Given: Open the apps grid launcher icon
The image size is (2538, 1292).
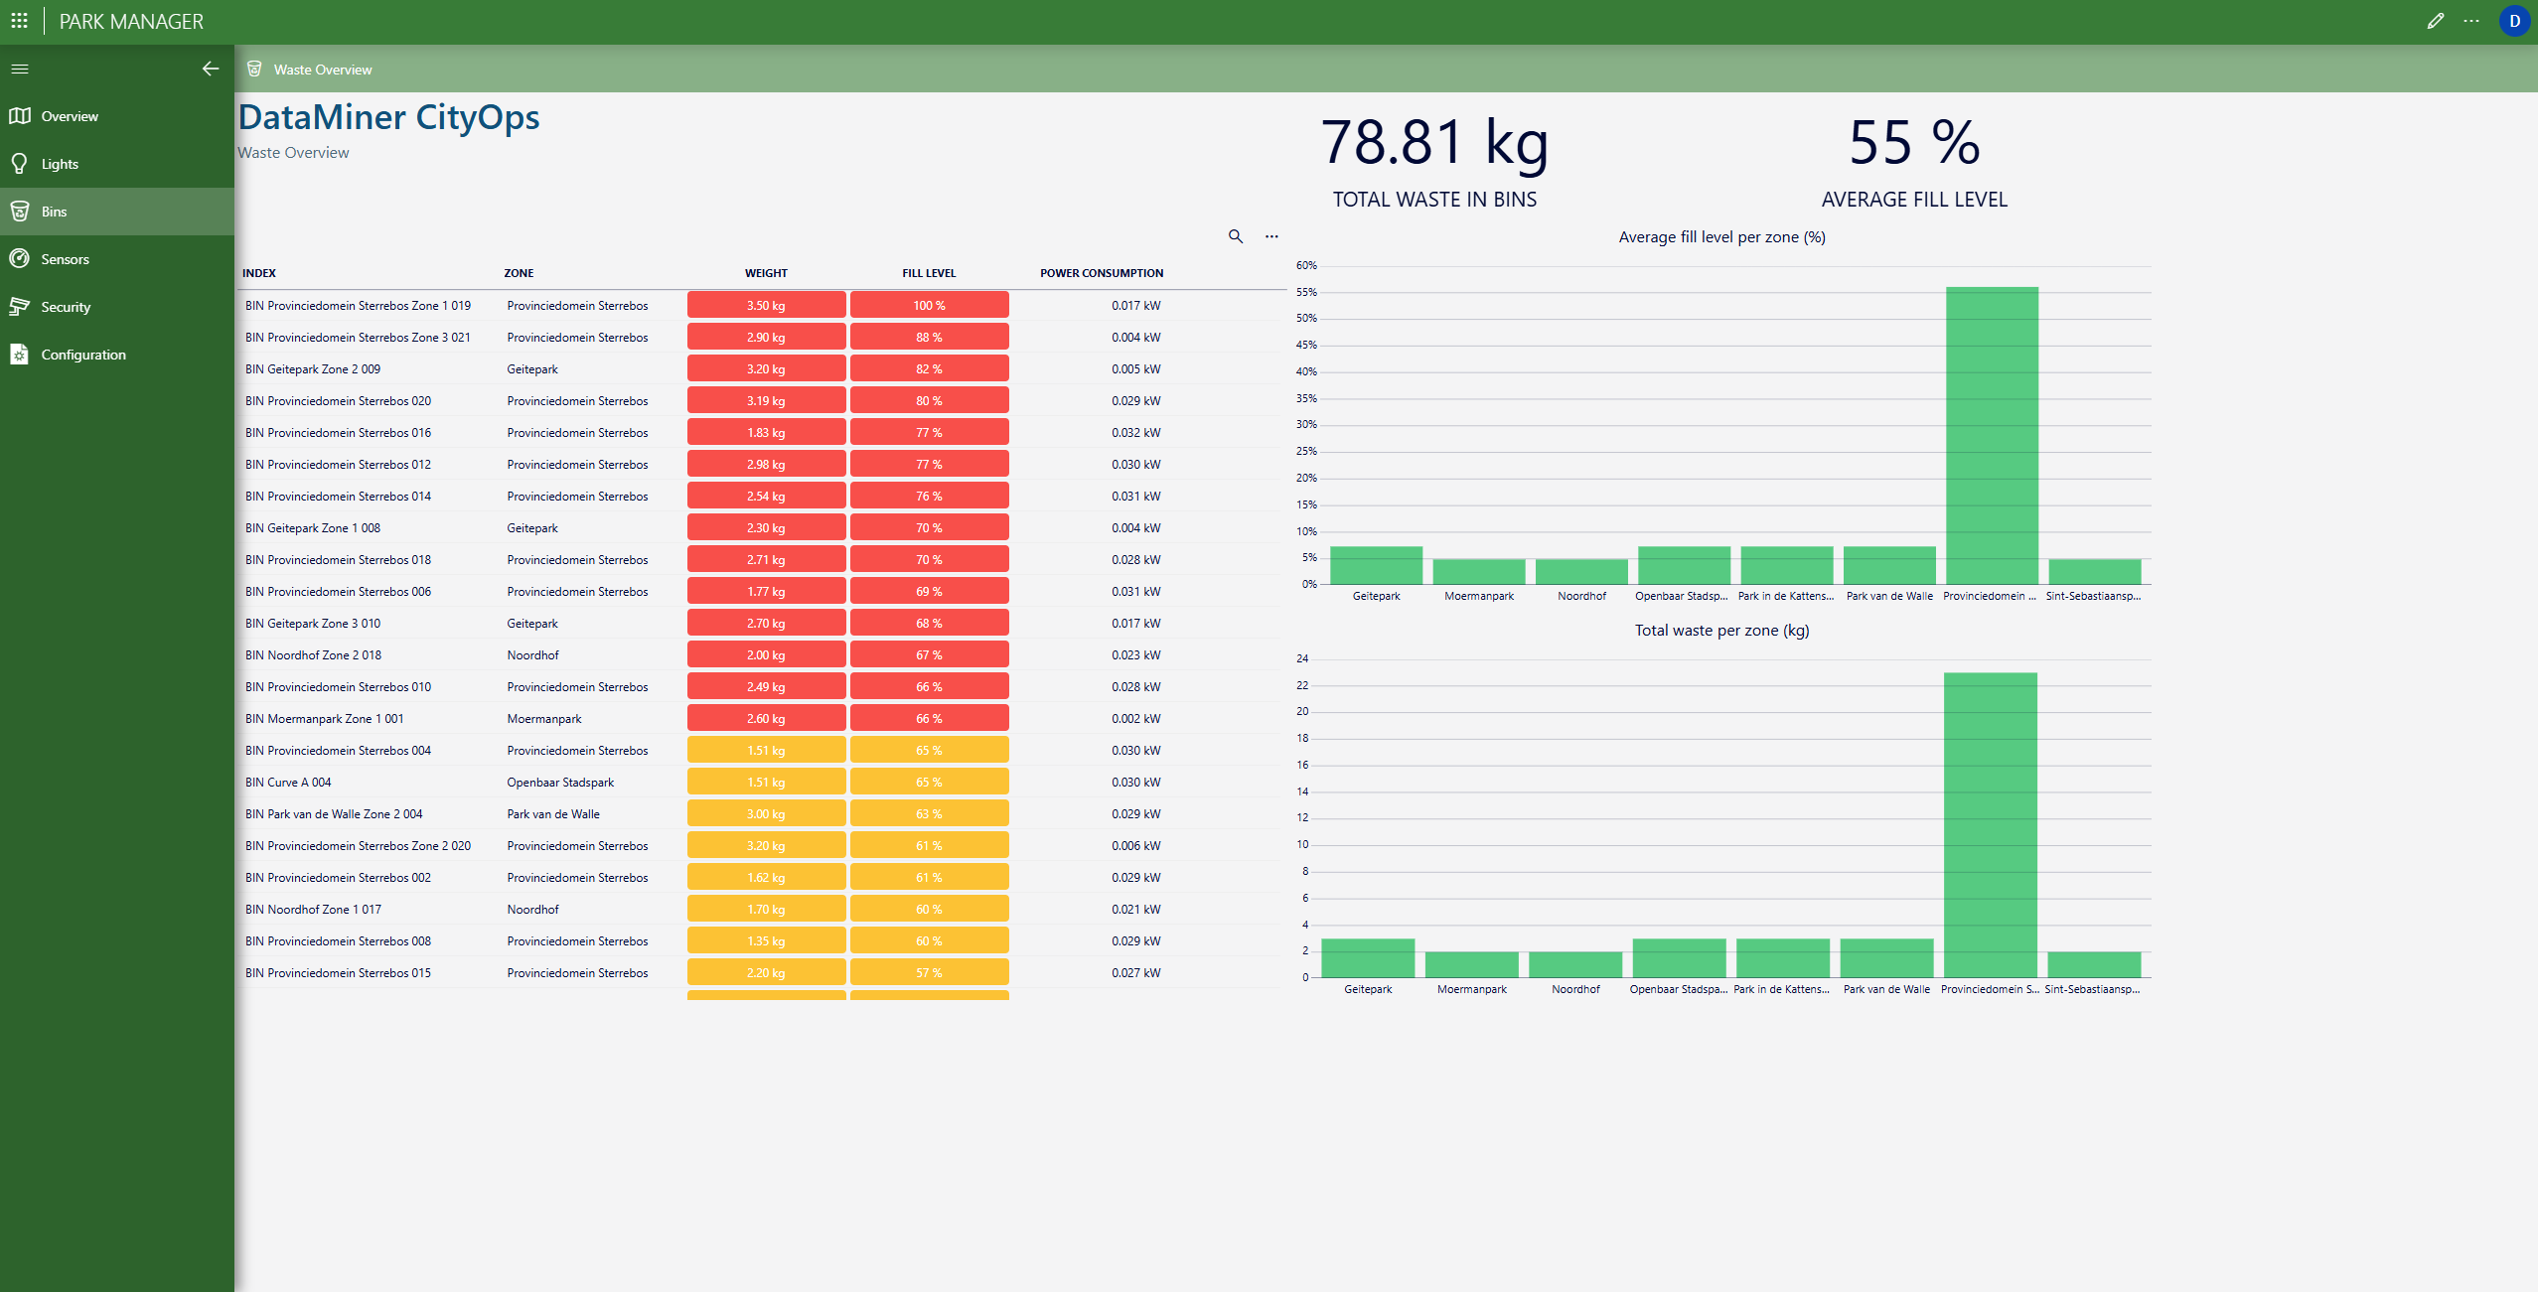Looking at the screenshot, I should point(19,21).
